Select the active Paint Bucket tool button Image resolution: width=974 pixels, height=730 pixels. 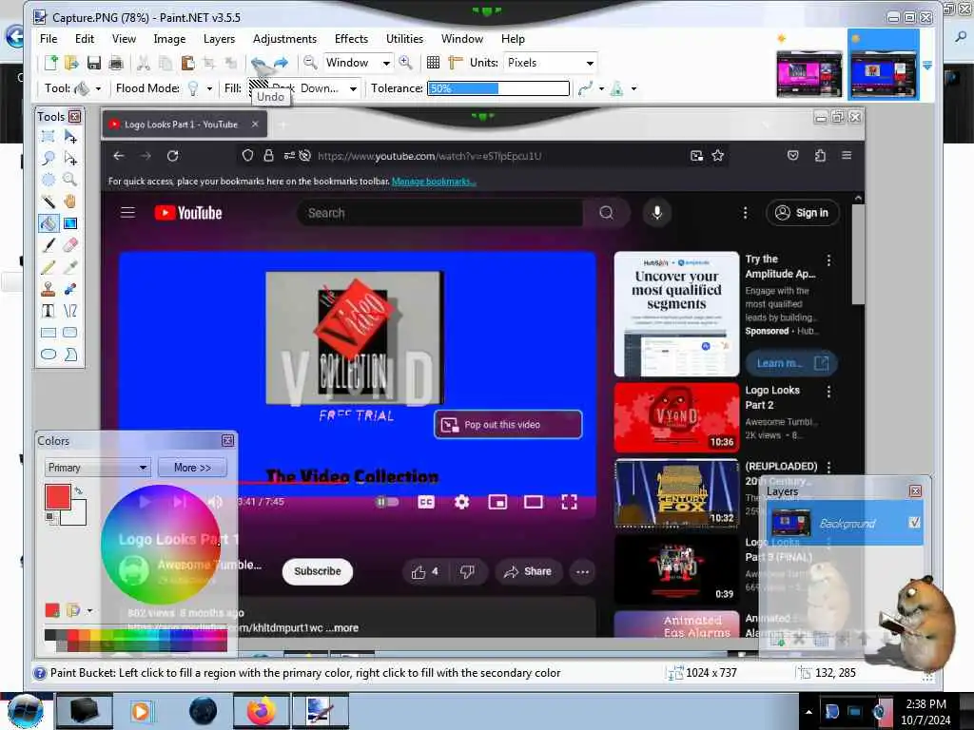48,223
